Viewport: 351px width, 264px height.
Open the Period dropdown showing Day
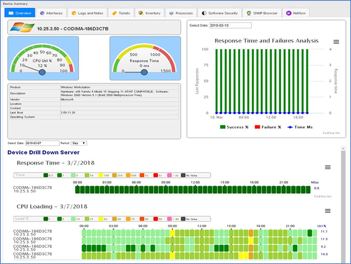[79, 143]
